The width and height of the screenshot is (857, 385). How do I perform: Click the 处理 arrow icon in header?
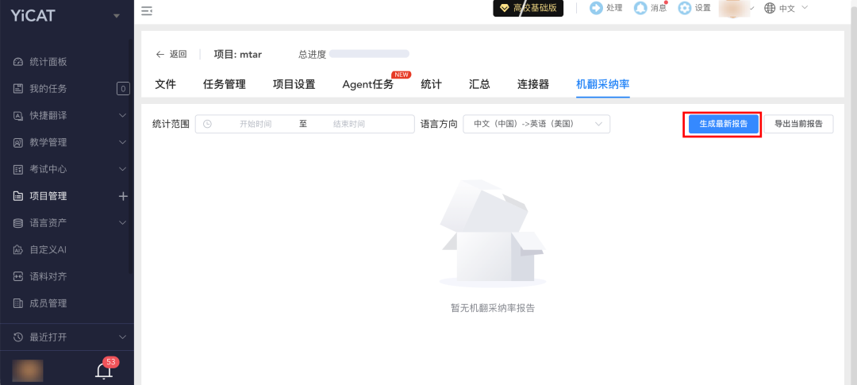coord(596,8)
